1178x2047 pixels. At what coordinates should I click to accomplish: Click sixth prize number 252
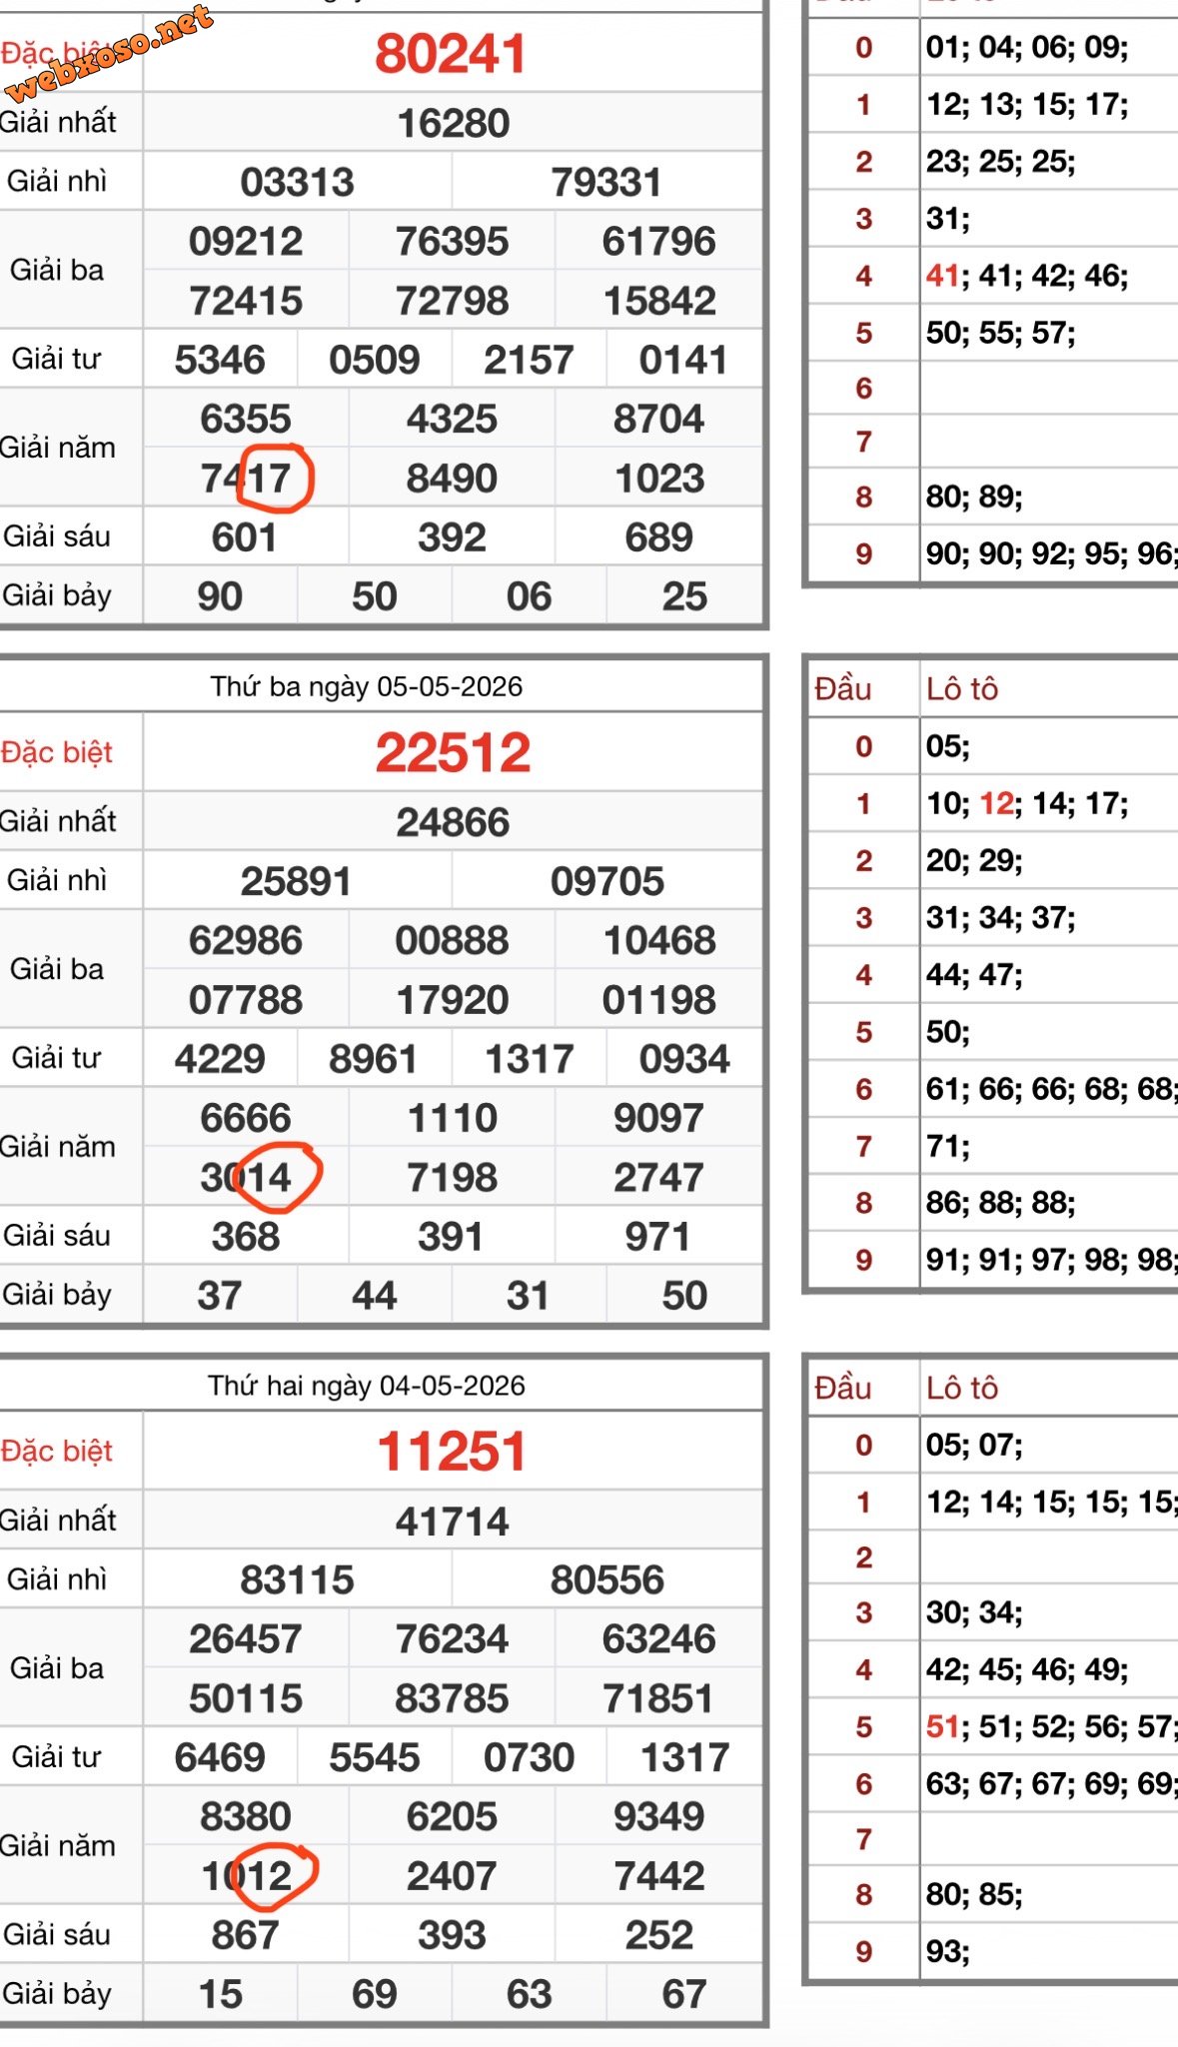point(659,1936)
